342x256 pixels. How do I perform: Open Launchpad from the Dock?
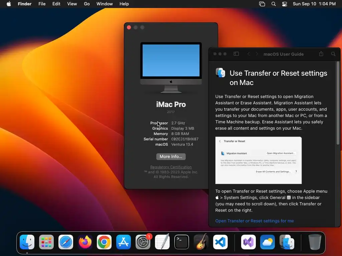pyautogui.click(x=46, y=242)
